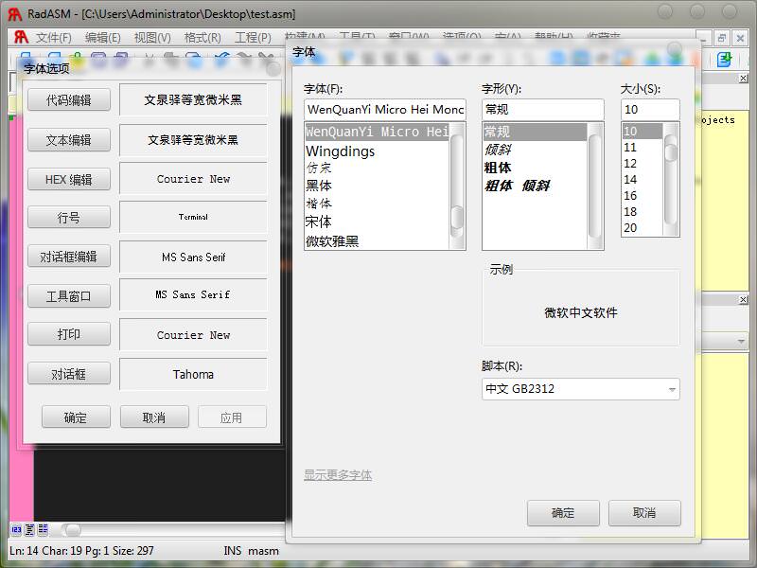Viewport: 757px width, 568px height.
Task: Click the 代码编辑 font button
Action: pyautogui.click(x=68, y=100)
